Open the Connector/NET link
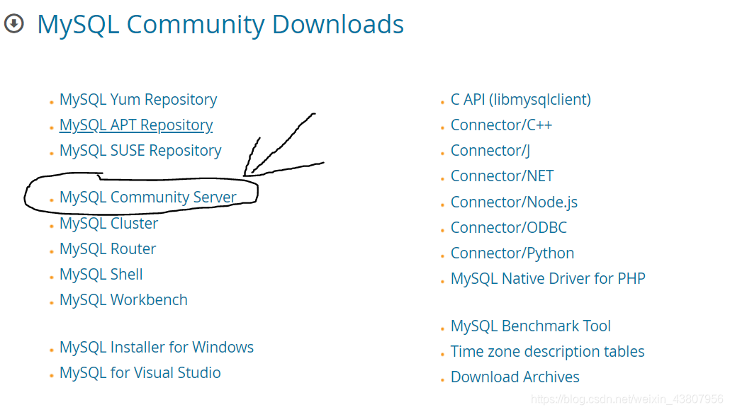730x412 pixels. 502,177
